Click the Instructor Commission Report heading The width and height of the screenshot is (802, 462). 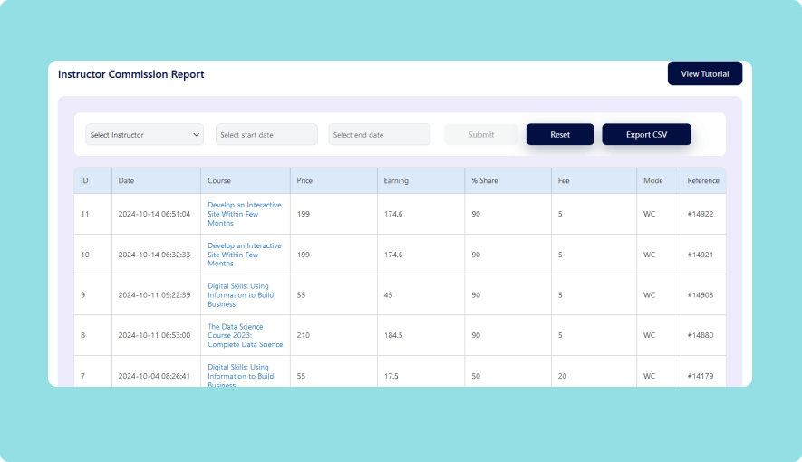[x=131, y=74]
